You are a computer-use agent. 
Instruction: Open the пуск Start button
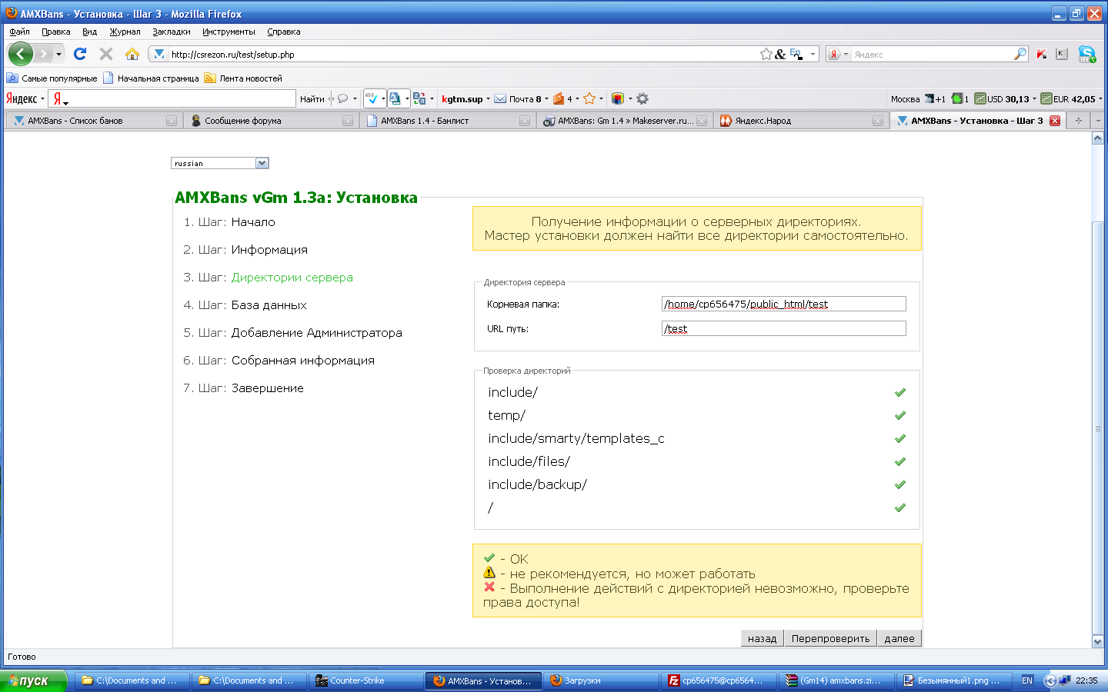coord(34,680)
